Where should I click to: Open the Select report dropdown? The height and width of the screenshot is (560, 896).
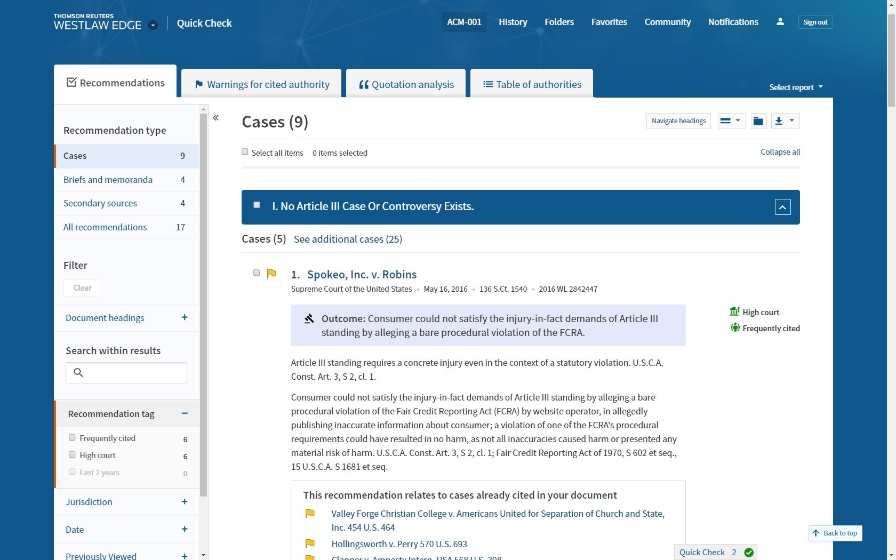[x=795, y=87]
